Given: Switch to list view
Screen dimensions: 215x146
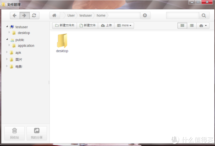Looking at the screenshot, I should (x=192, y=25).
